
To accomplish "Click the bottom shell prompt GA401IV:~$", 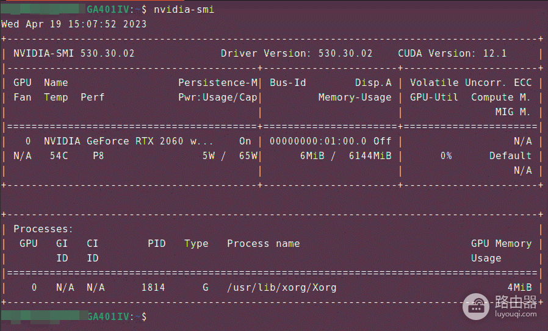I will 117,317.
